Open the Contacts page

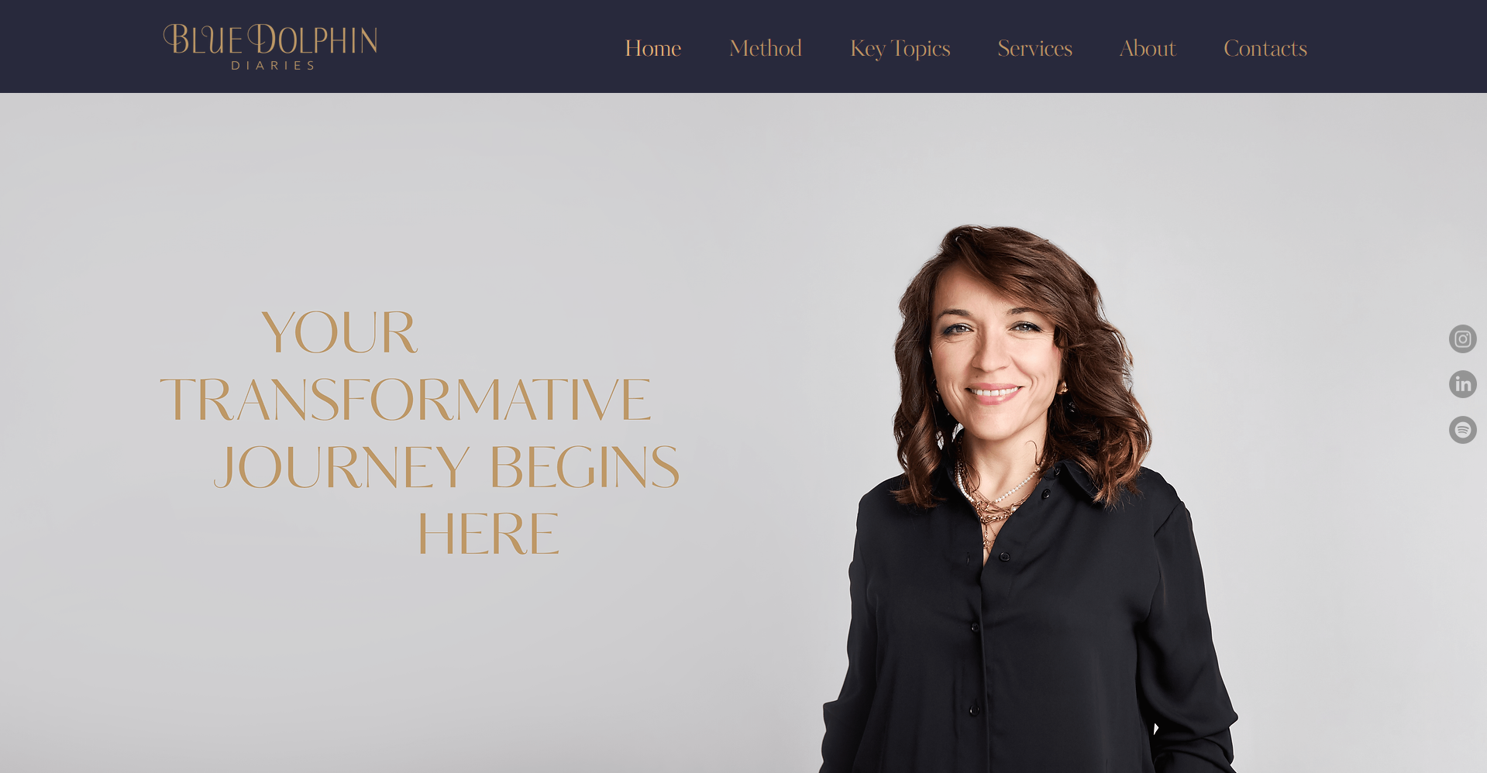coord(1265,48)
